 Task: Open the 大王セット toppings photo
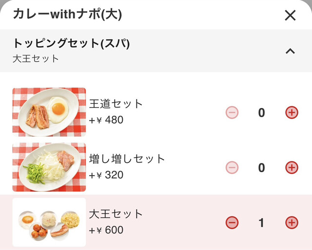click(x=49, y=222)
